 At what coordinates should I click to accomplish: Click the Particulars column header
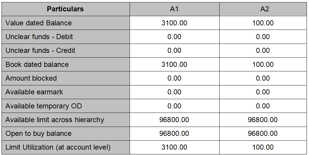(x=65, y=9)
